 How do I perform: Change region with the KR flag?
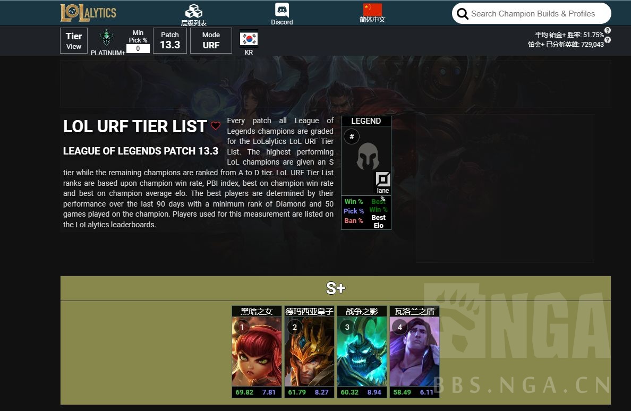[x=249, y=39]
